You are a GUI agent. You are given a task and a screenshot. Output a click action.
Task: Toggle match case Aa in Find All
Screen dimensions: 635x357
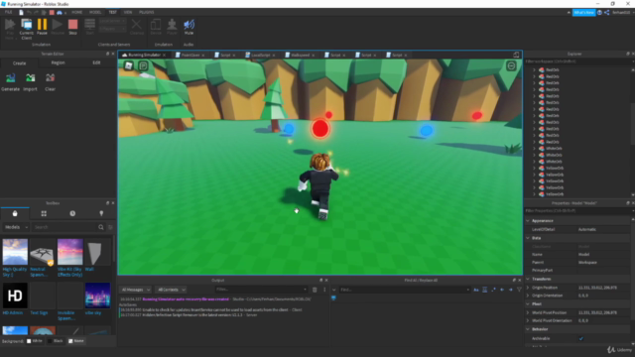pos(476,290)
